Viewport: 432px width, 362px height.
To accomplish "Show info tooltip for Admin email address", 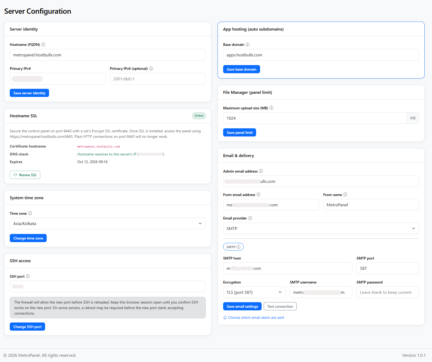I will (x=261, y=171).
